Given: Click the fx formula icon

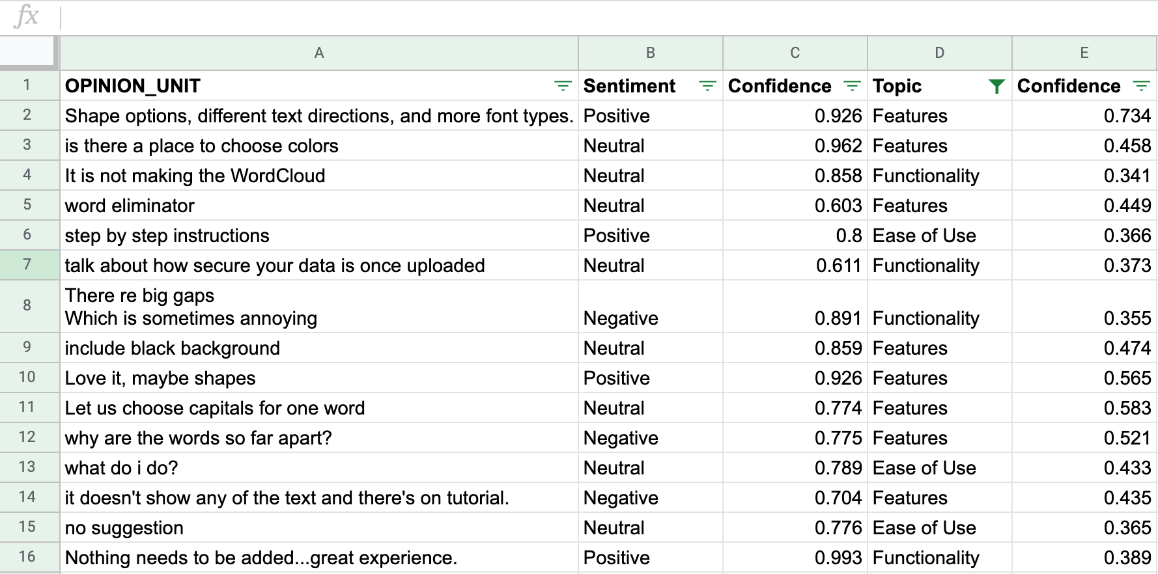Looking at the screenshot, I should [x=26, y=16].
